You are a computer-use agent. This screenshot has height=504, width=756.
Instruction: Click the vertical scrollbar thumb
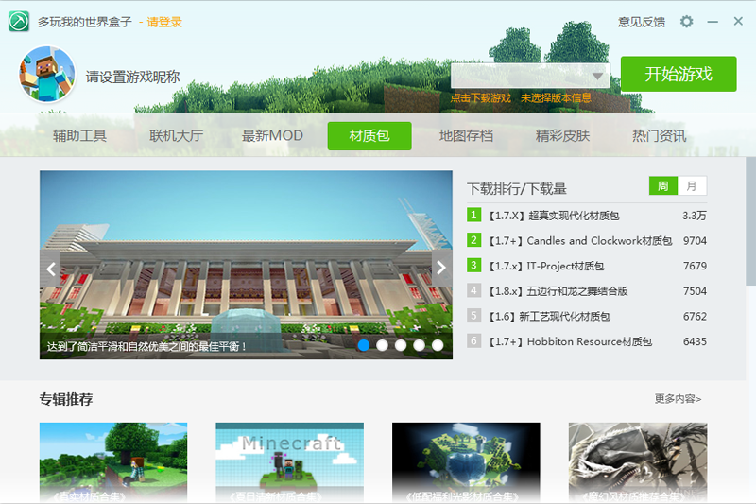click(x=750, y=221)
